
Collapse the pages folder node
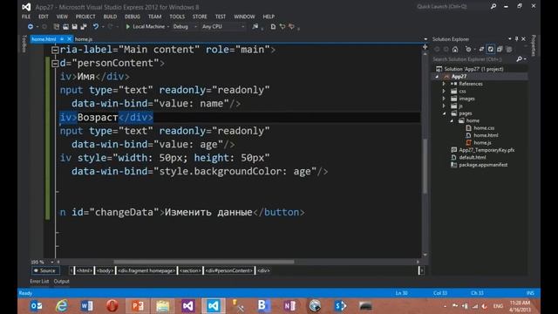pyautogui.click(x=444, y=113)
